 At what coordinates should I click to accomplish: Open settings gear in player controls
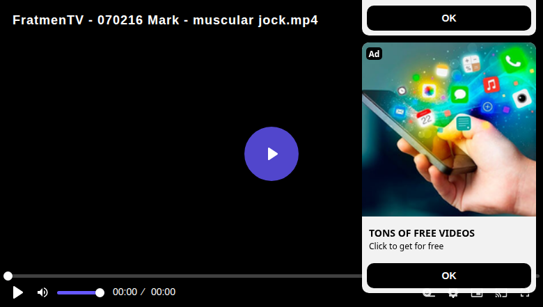pos(453,294)
